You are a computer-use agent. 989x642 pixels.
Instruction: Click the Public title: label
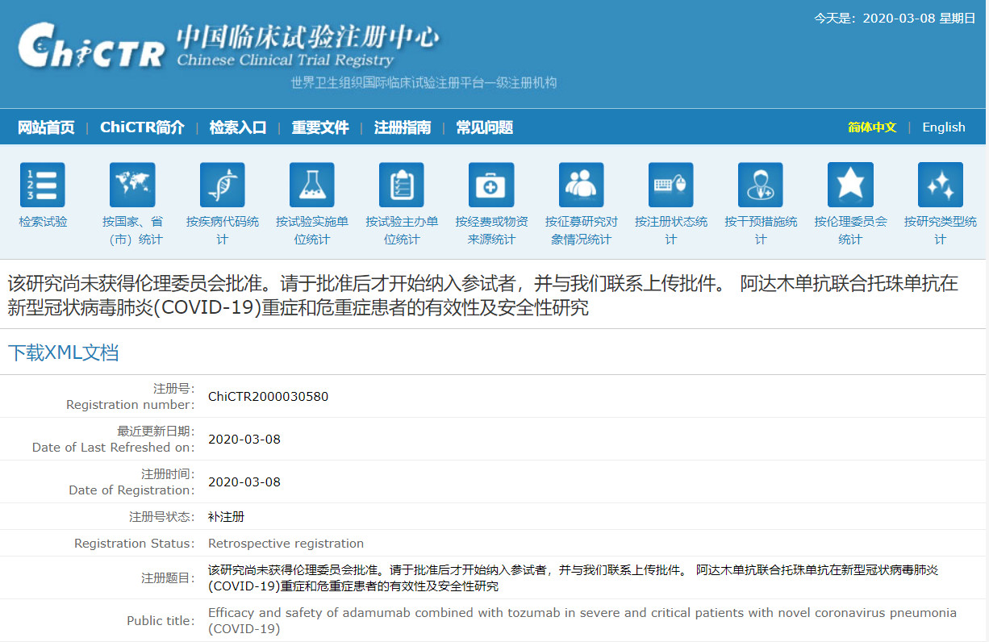tap(161, 621)
